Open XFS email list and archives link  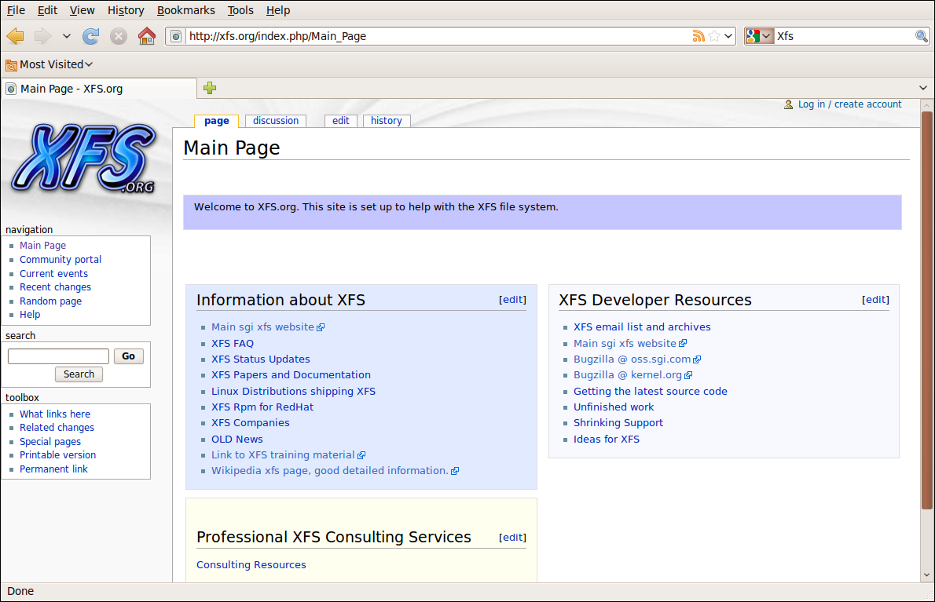pyautogui.click(x=642, y=327)
